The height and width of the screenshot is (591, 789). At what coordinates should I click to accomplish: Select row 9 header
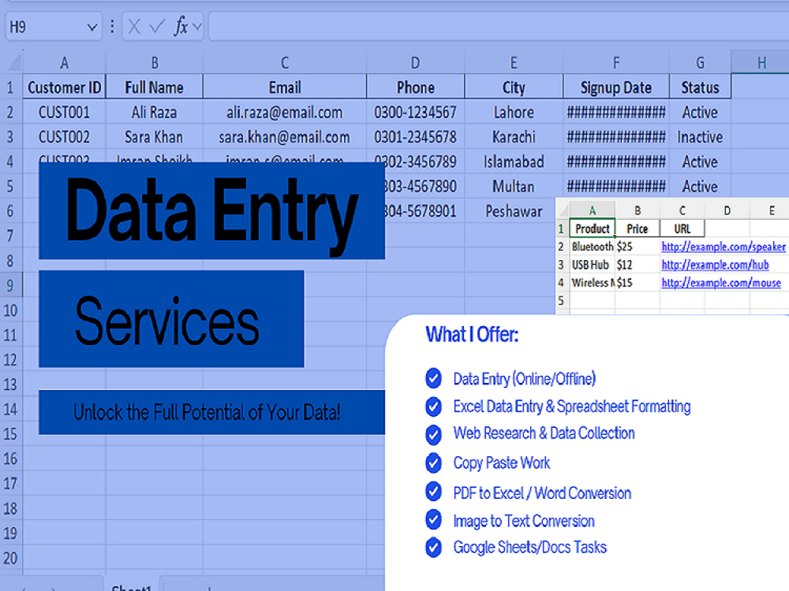[x=10, y=285]
